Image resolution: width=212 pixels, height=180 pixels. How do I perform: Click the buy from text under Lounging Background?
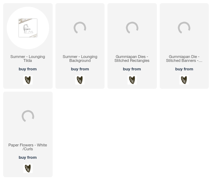[x=80, y=69]
